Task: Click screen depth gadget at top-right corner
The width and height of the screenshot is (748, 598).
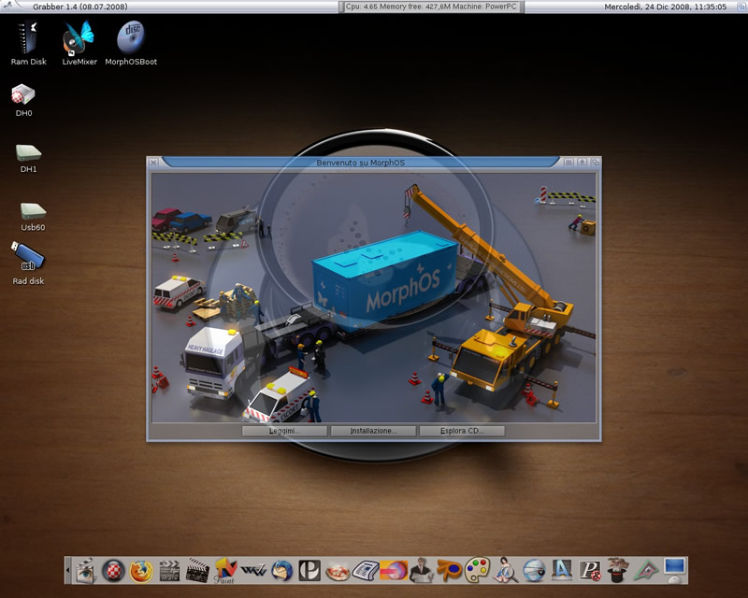Action: click(741, 7)
